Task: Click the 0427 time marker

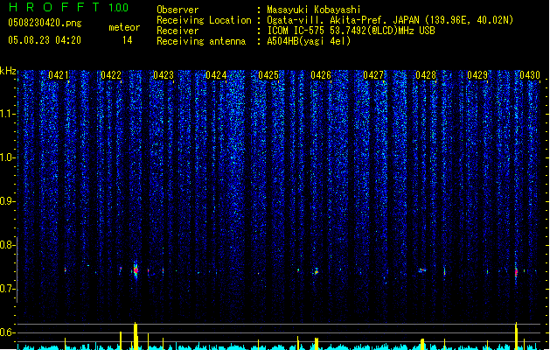Action: coord(373,75)
